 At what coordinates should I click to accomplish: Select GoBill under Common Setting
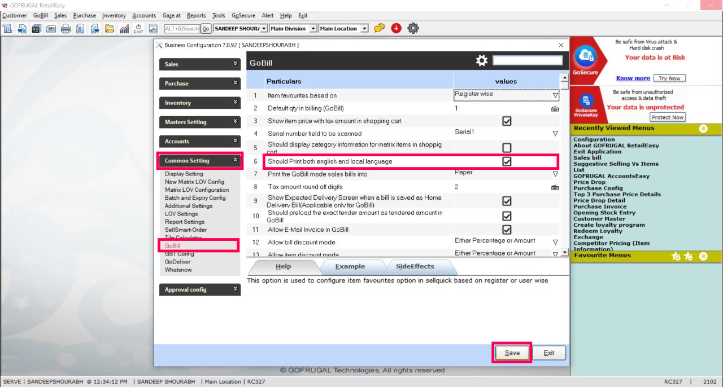pos(173,246)
